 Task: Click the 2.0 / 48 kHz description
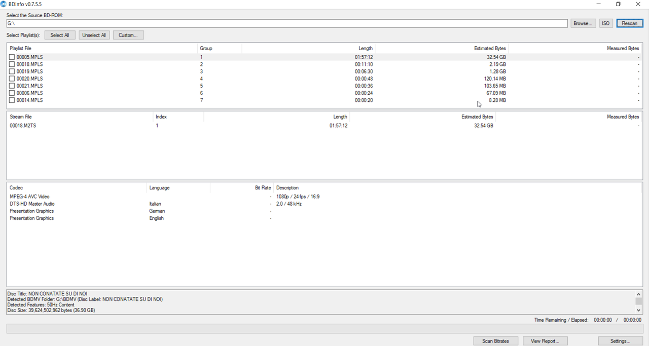(x=289, y=204)
